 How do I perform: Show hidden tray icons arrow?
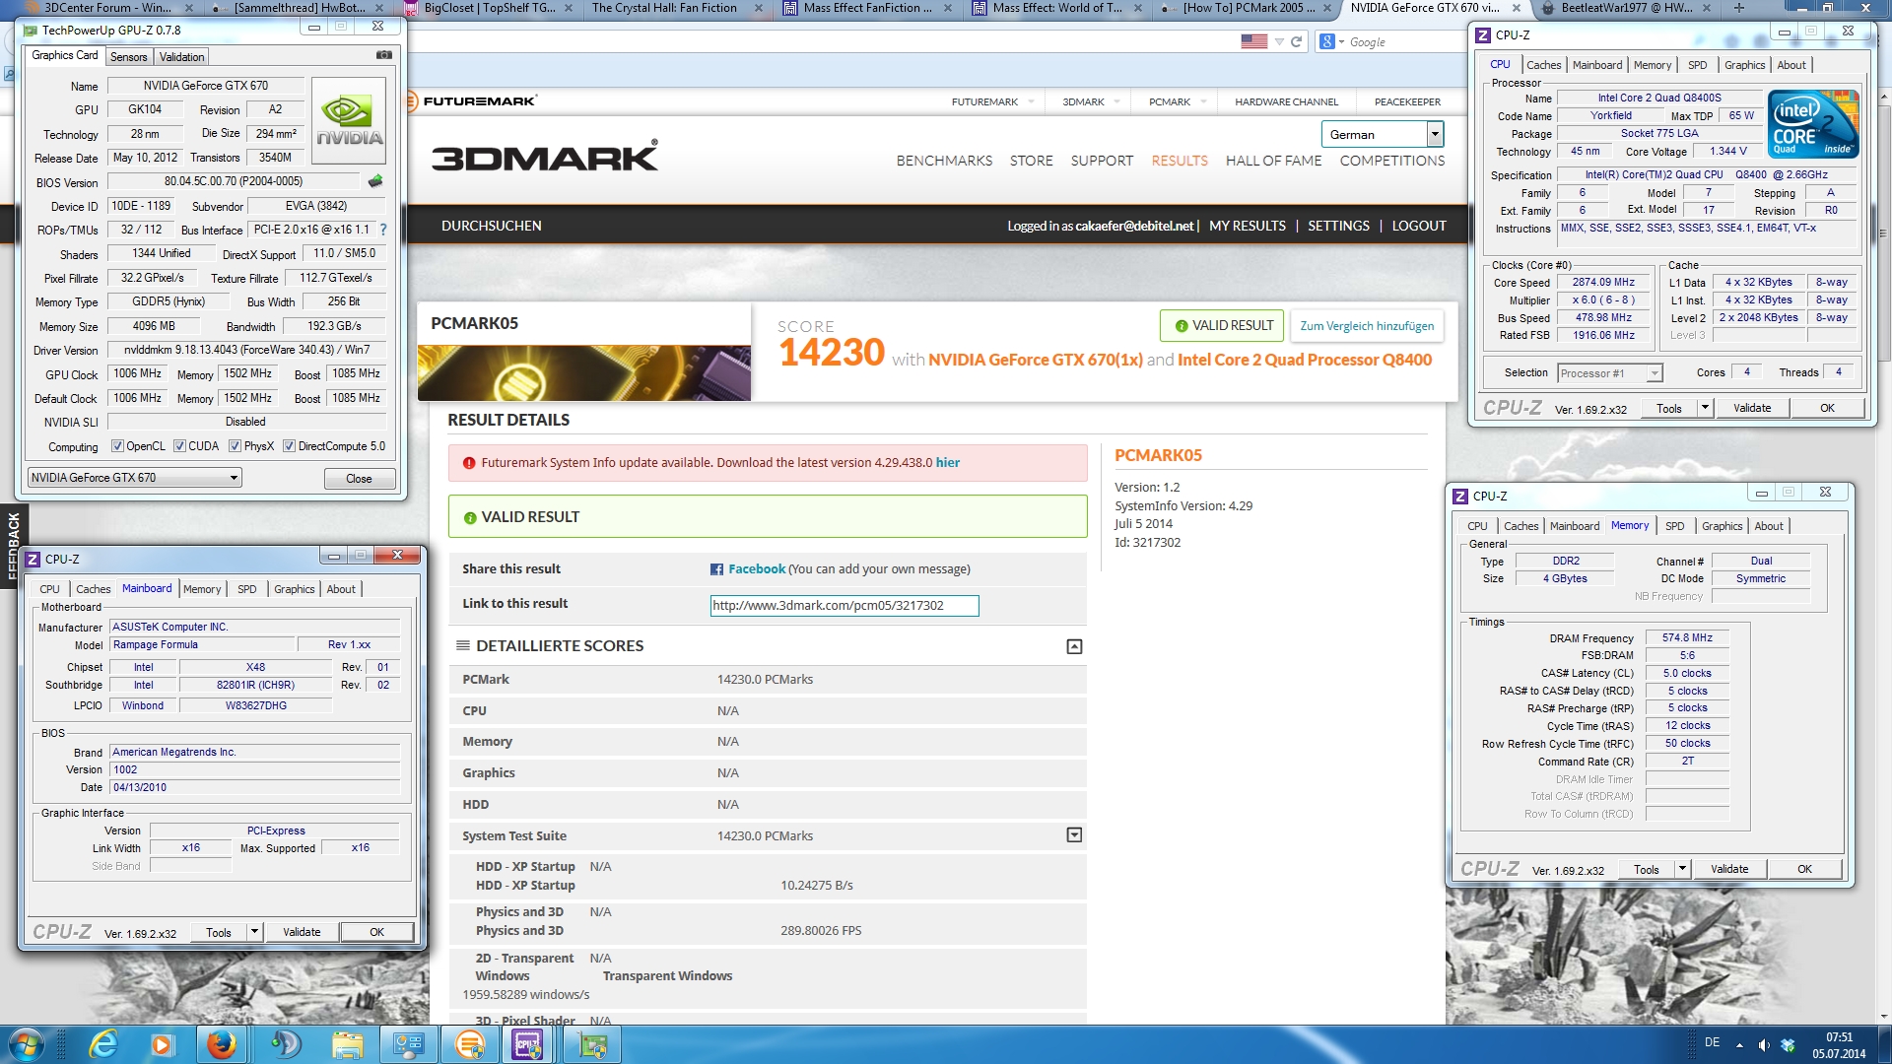click(1739, 1045)
